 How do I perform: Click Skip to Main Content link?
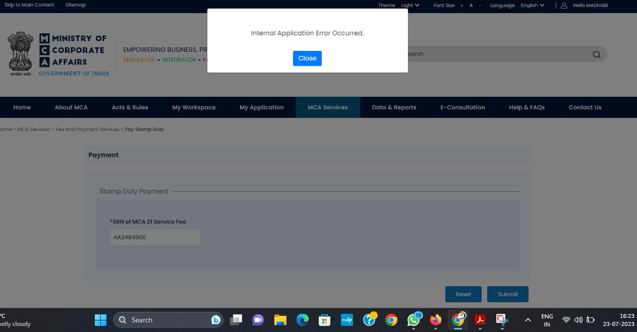tap(29, 5)
